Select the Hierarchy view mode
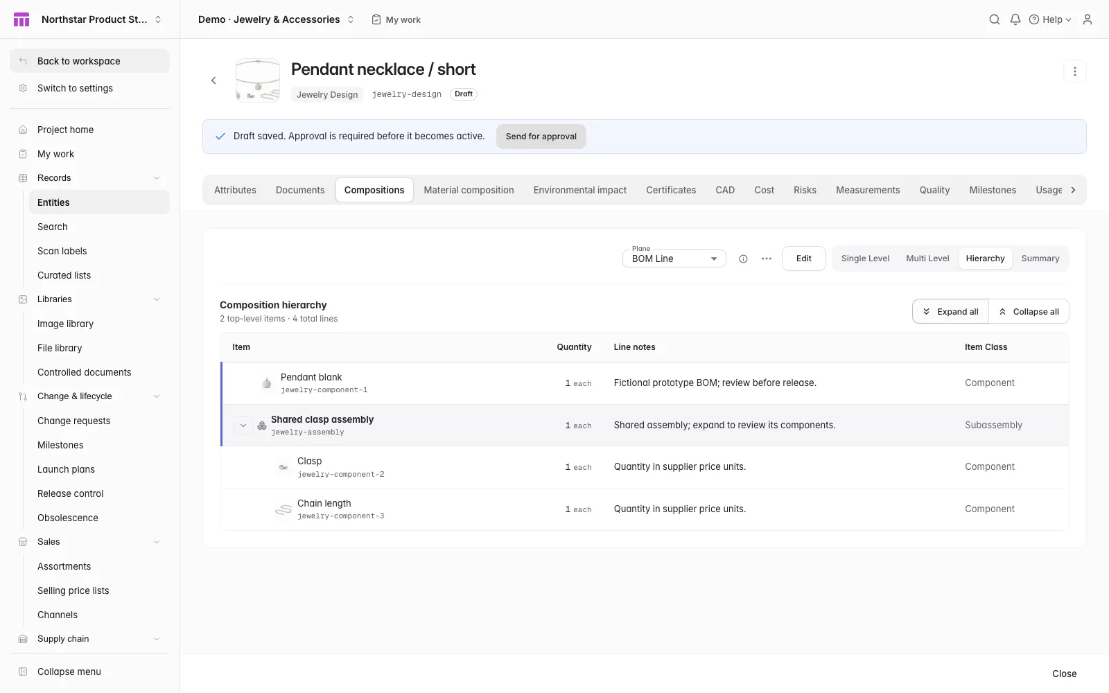1109x693 pixels. click(985, 258)
